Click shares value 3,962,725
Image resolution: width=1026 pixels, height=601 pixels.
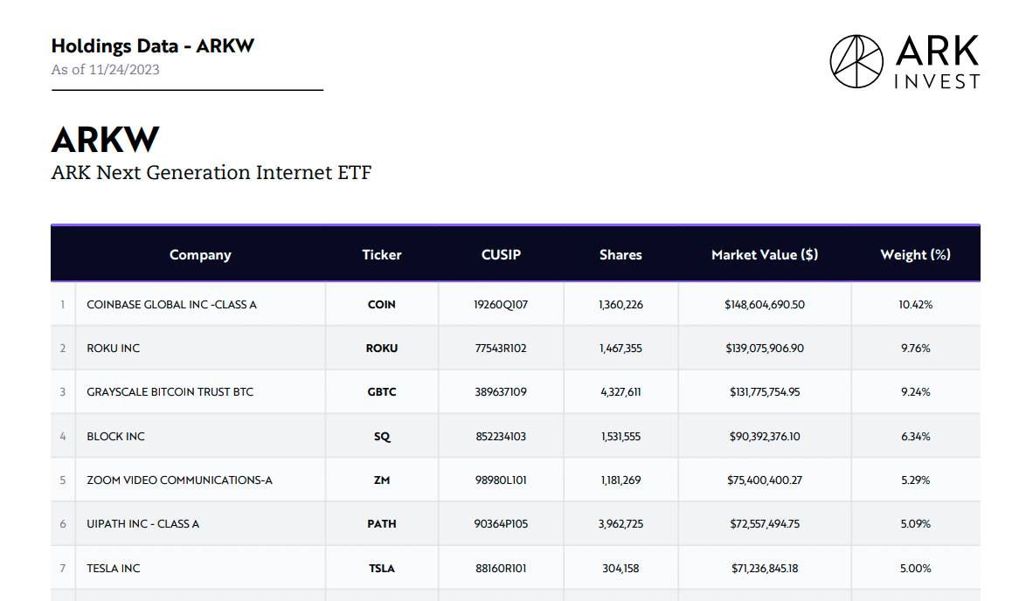tap(621, 524)
